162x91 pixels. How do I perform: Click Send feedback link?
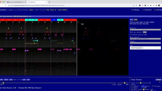click(x=63, y=10)
